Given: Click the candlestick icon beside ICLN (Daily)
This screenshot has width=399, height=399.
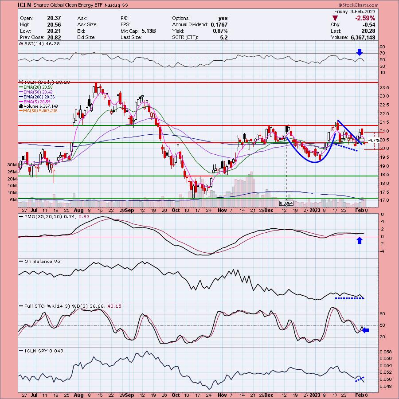Looking at the screenshot, I should 21,82.
